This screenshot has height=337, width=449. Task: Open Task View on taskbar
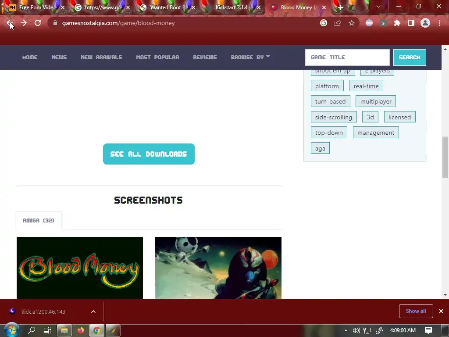47,330
